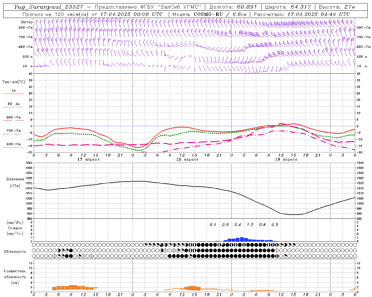This screenshot has height=297, width=372.
Task: Select 'Рассчитано: 17.04.2025 04:44 UTC' timestamp
Action: point(302,14)
